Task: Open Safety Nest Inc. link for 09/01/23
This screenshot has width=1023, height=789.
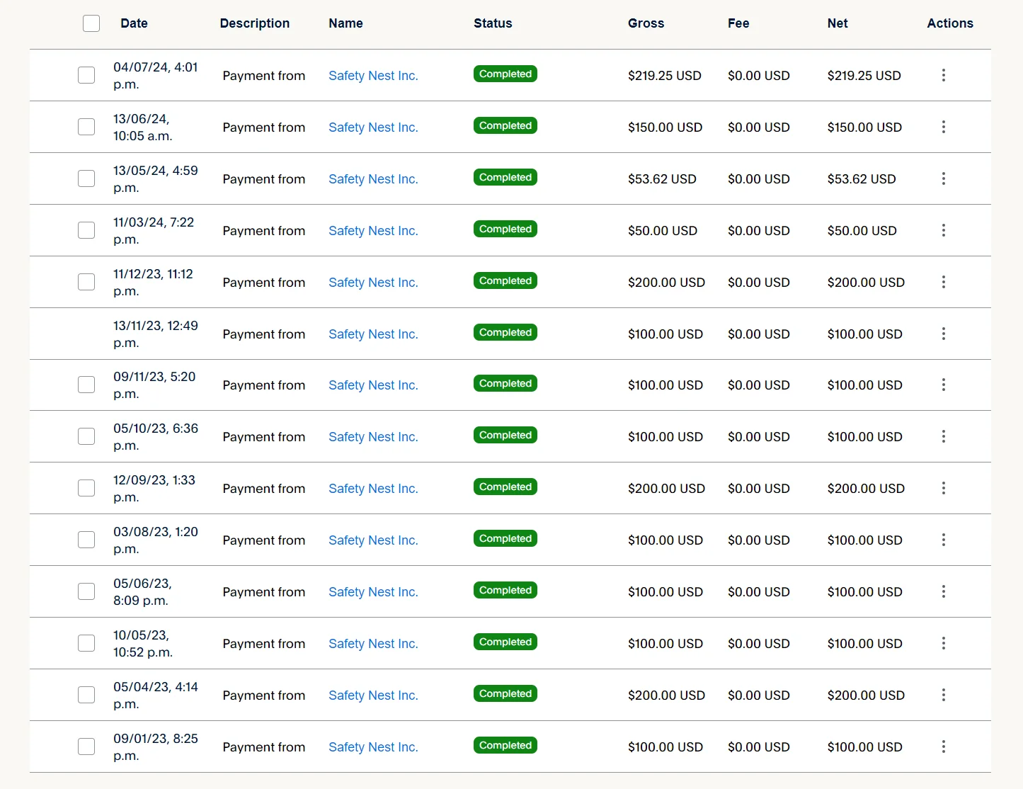Action: pos(373,747)
